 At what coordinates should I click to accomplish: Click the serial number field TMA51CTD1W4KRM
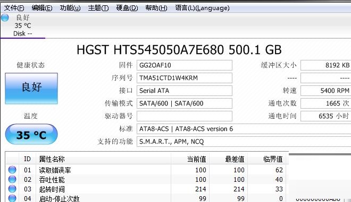(x=185, y=78)
